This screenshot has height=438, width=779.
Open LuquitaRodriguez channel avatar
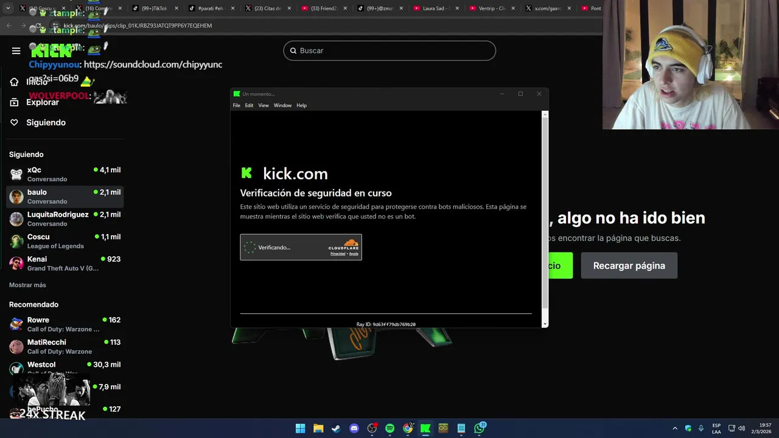pos(16,219)
